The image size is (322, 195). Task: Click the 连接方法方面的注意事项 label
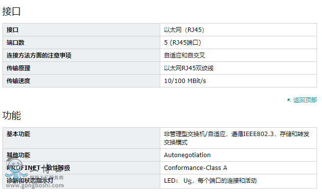[x=39, y=56]
